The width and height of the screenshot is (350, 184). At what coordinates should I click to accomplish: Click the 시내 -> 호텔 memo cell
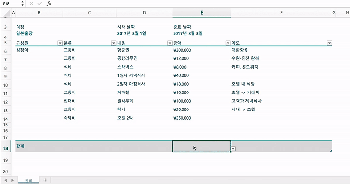tap(244, 110)
